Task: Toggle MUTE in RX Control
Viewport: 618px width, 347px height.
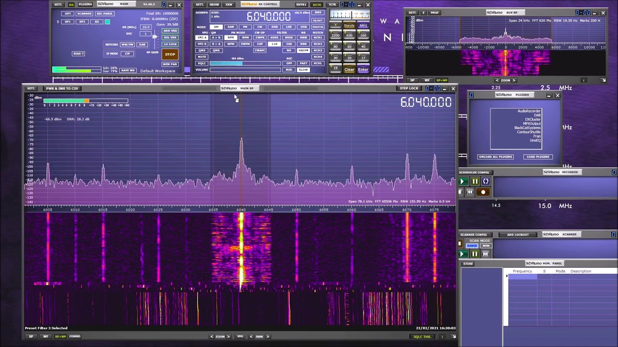Action: [x=202, y=57]
